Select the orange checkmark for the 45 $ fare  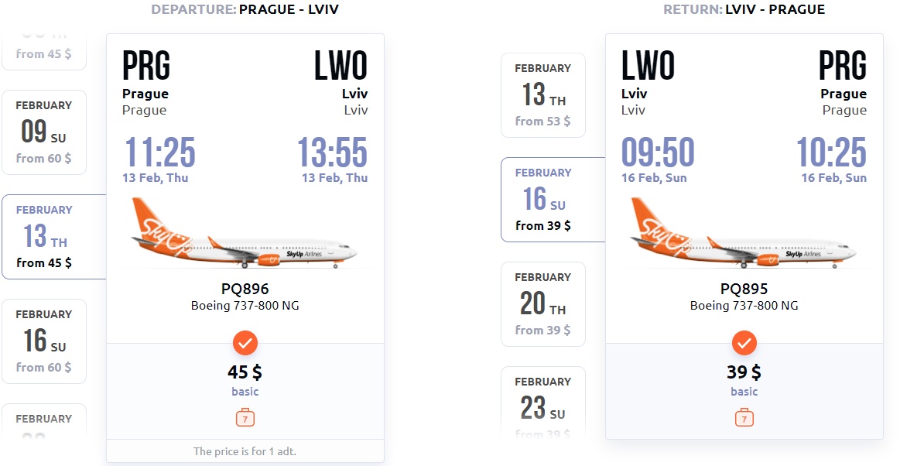coord(245,343)
